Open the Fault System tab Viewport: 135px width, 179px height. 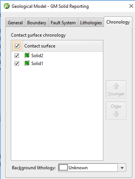click(63, 22)
